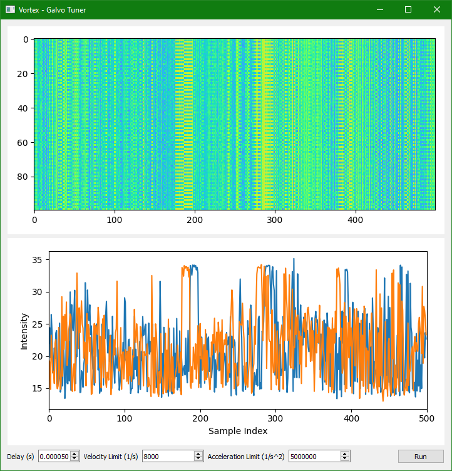The width and height of the screenshot is (452, 471).
Task: Click inside the Intensity line plot
Action: [238, 330]
